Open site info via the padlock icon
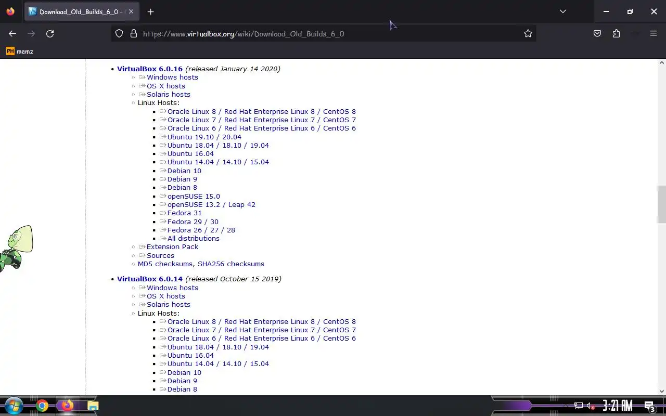Screen dimensions: 666x416 [134, 34]
